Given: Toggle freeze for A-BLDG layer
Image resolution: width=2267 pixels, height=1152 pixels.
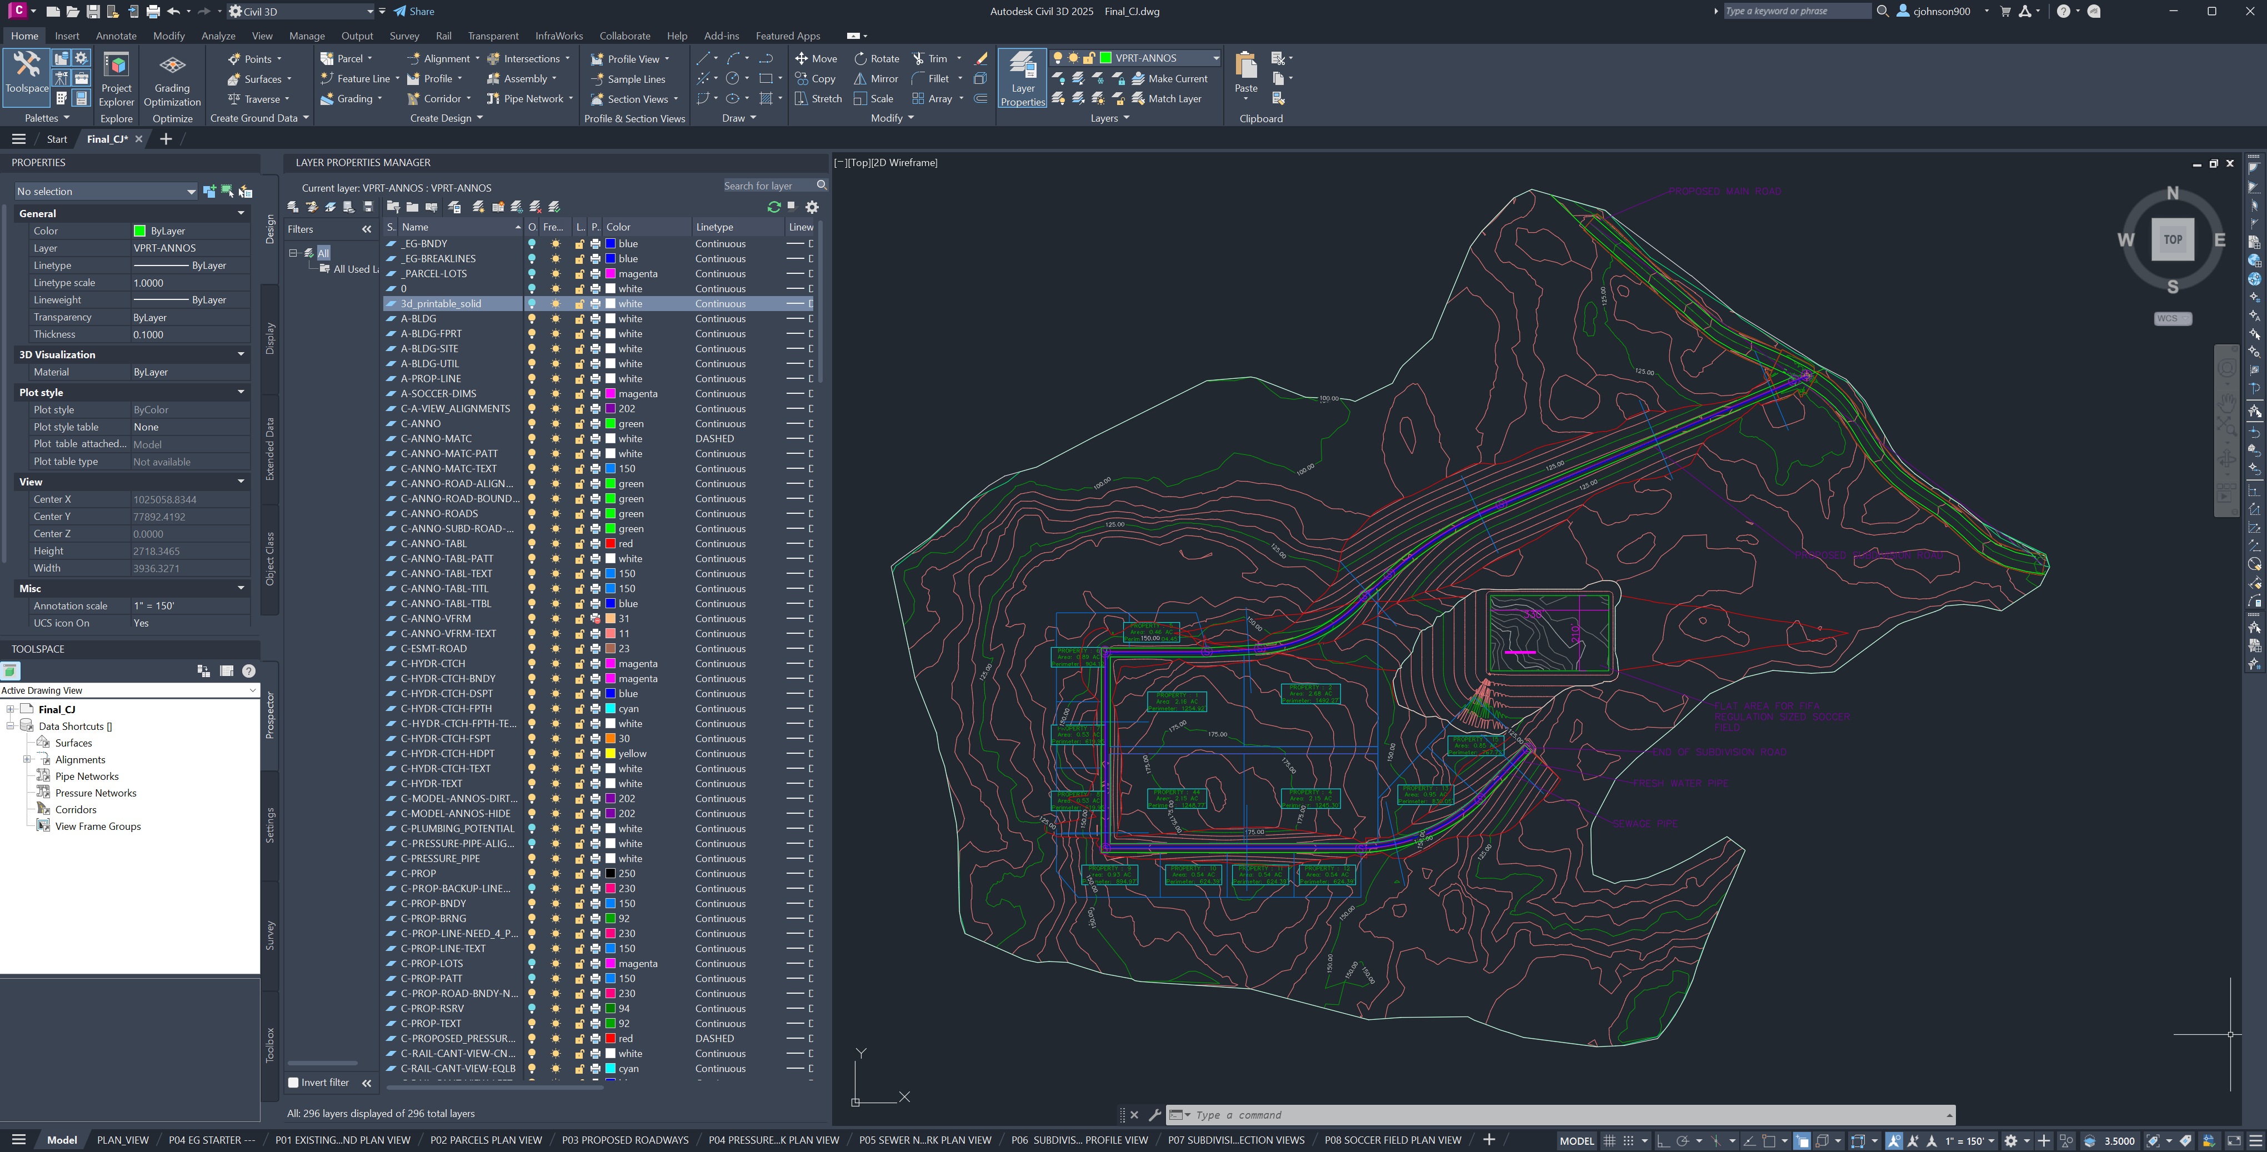Looking at the screenshot, I should [556, 319].
